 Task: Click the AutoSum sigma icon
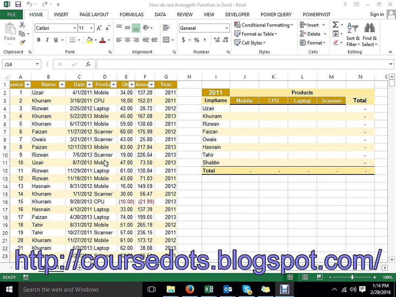click(x=335, y=25)
